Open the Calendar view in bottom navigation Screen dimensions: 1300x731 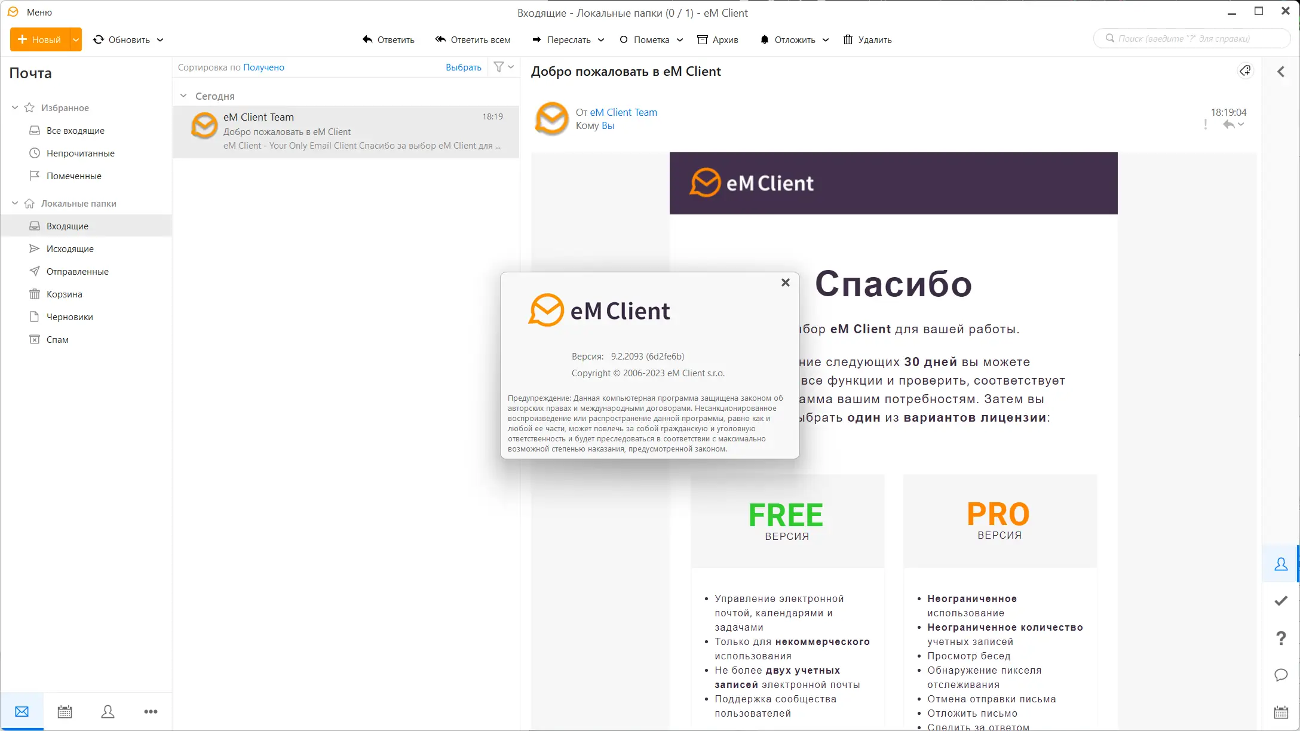click(65, 711)
